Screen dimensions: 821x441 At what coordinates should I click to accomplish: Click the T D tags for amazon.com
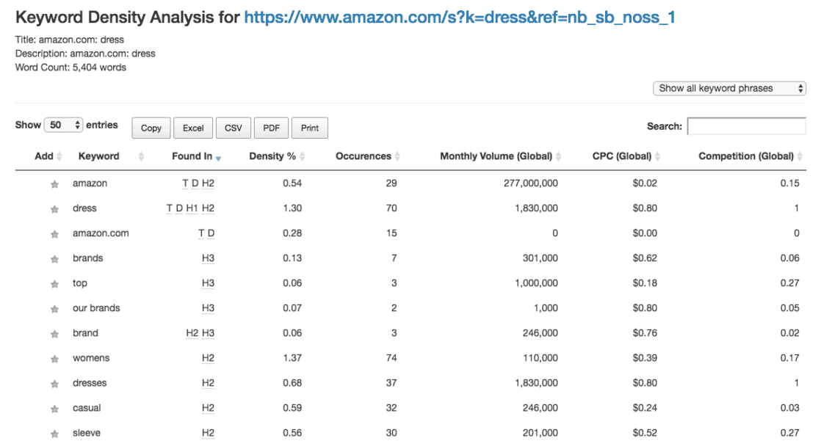[206, 233]
